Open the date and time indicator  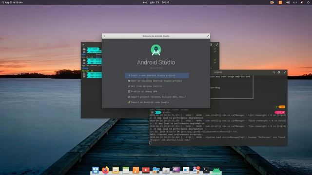pyautogui.click(x=156, y=2)
